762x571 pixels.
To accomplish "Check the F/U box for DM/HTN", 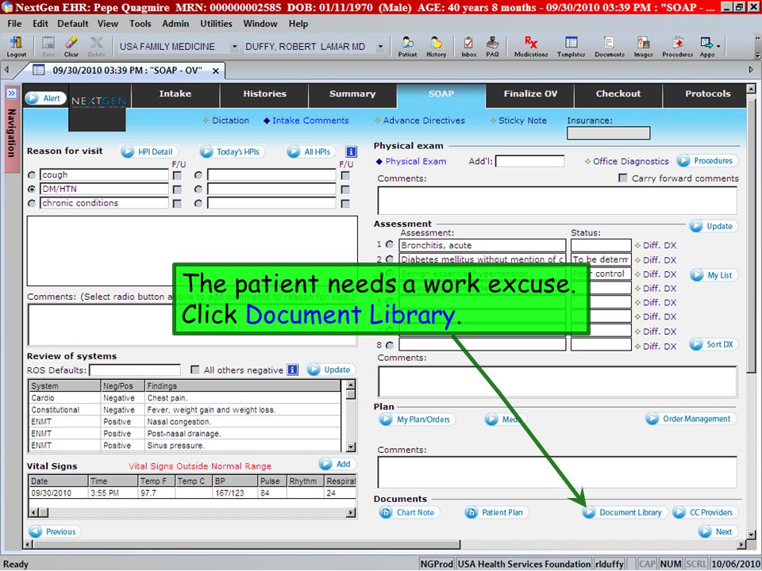I will point(177,190).
